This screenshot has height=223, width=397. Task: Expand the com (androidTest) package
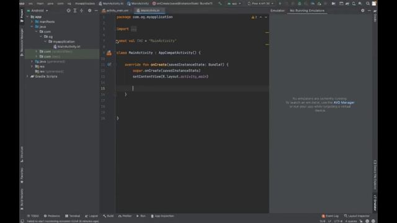[37, 51]
